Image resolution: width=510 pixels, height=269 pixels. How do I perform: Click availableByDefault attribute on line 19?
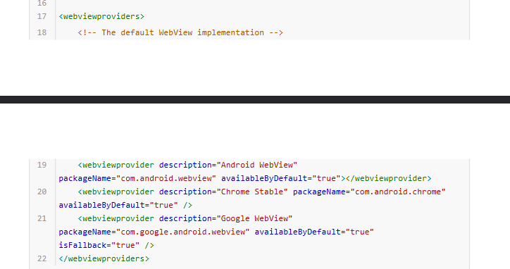(280, 178)
